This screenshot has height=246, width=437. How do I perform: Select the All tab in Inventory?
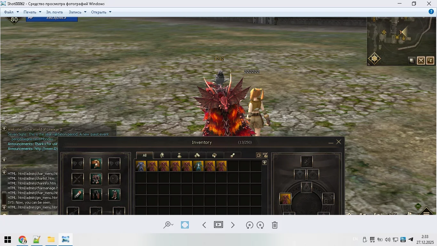click(x=145, y=155)
